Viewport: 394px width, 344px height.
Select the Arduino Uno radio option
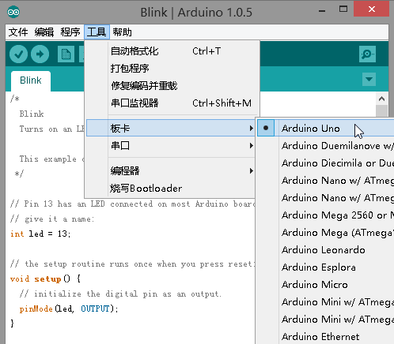[266, 128]
